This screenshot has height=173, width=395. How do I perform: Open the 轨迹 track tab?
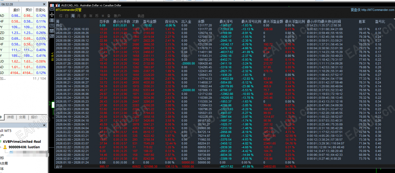coord(141,16)
